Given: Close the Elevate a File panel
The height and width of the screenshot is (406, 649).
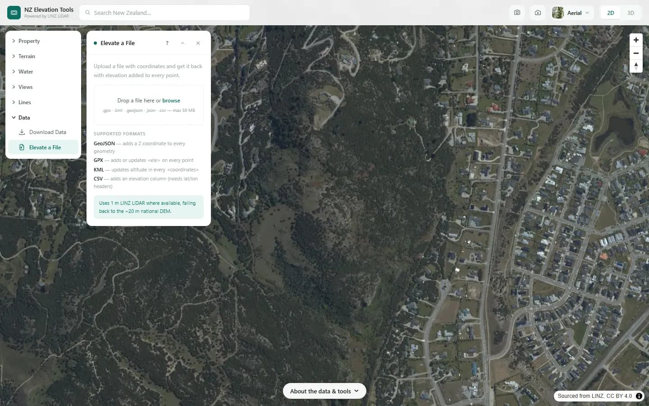Looking at the screenshot, I should pos(198,43).
